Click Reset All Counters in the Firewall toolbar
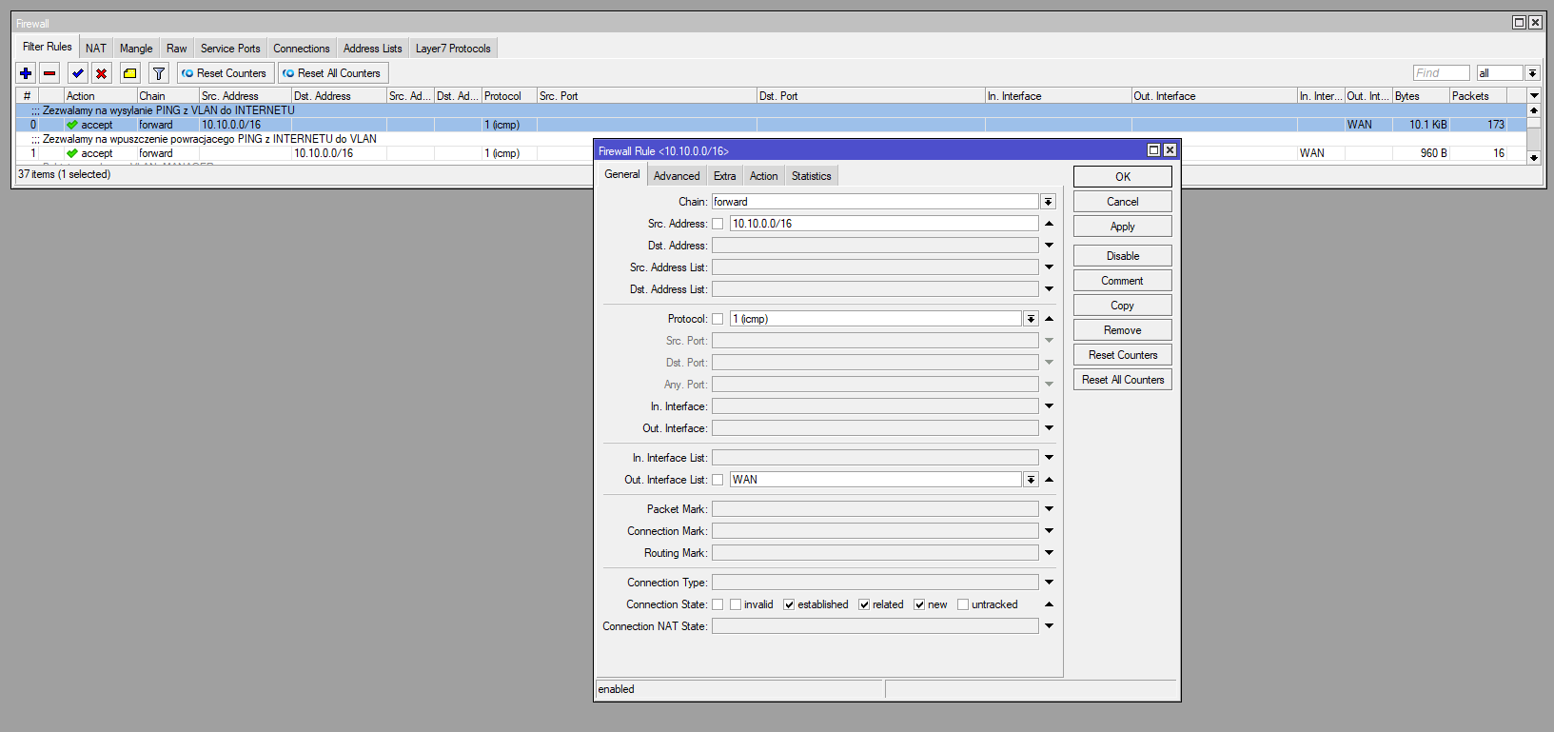Image resolution: width=1554 pixels, height=732 pixels. [332, 73]
